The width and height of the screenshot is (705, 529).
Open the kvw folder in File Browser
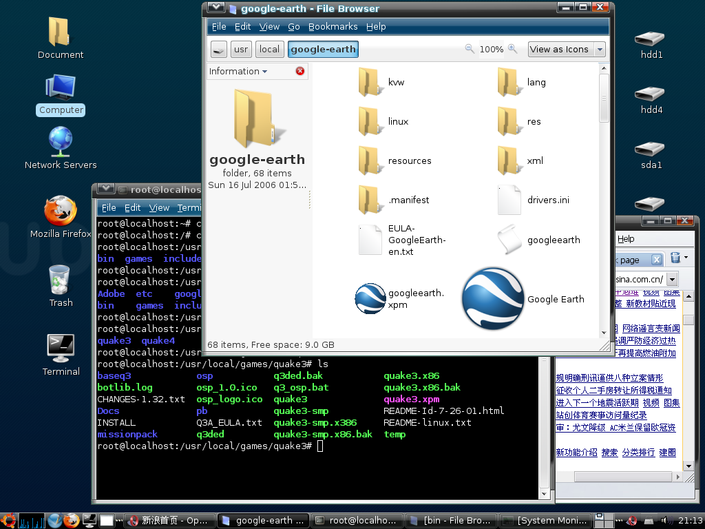[370, 82]
